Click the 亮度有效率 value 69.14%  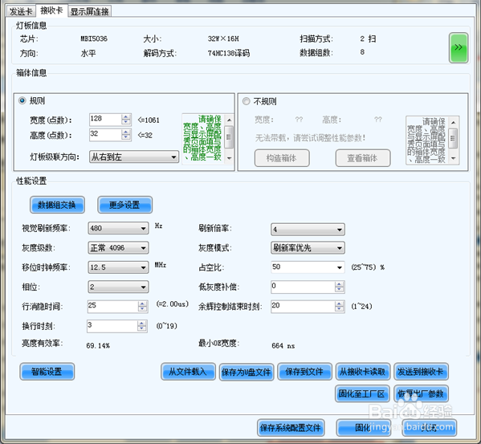pyautogui.click(x=98, y=346)
